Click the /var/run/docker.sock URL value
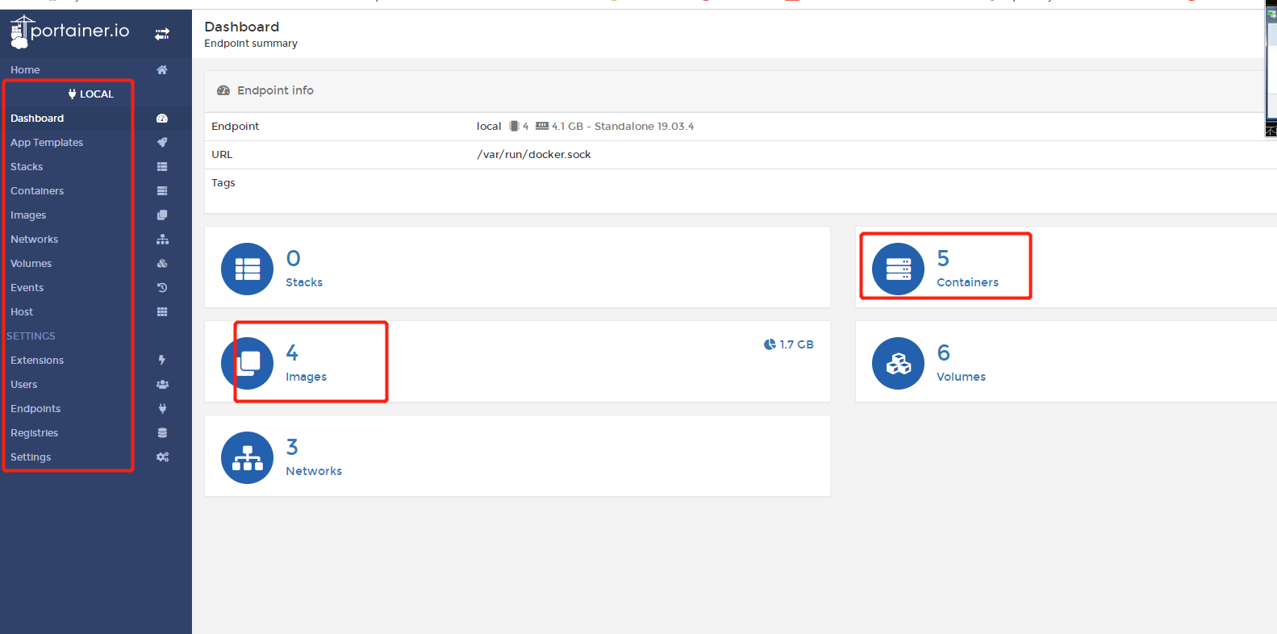Screen dimensions: 1277x634 pyautogui.click(x=534, y=155)
